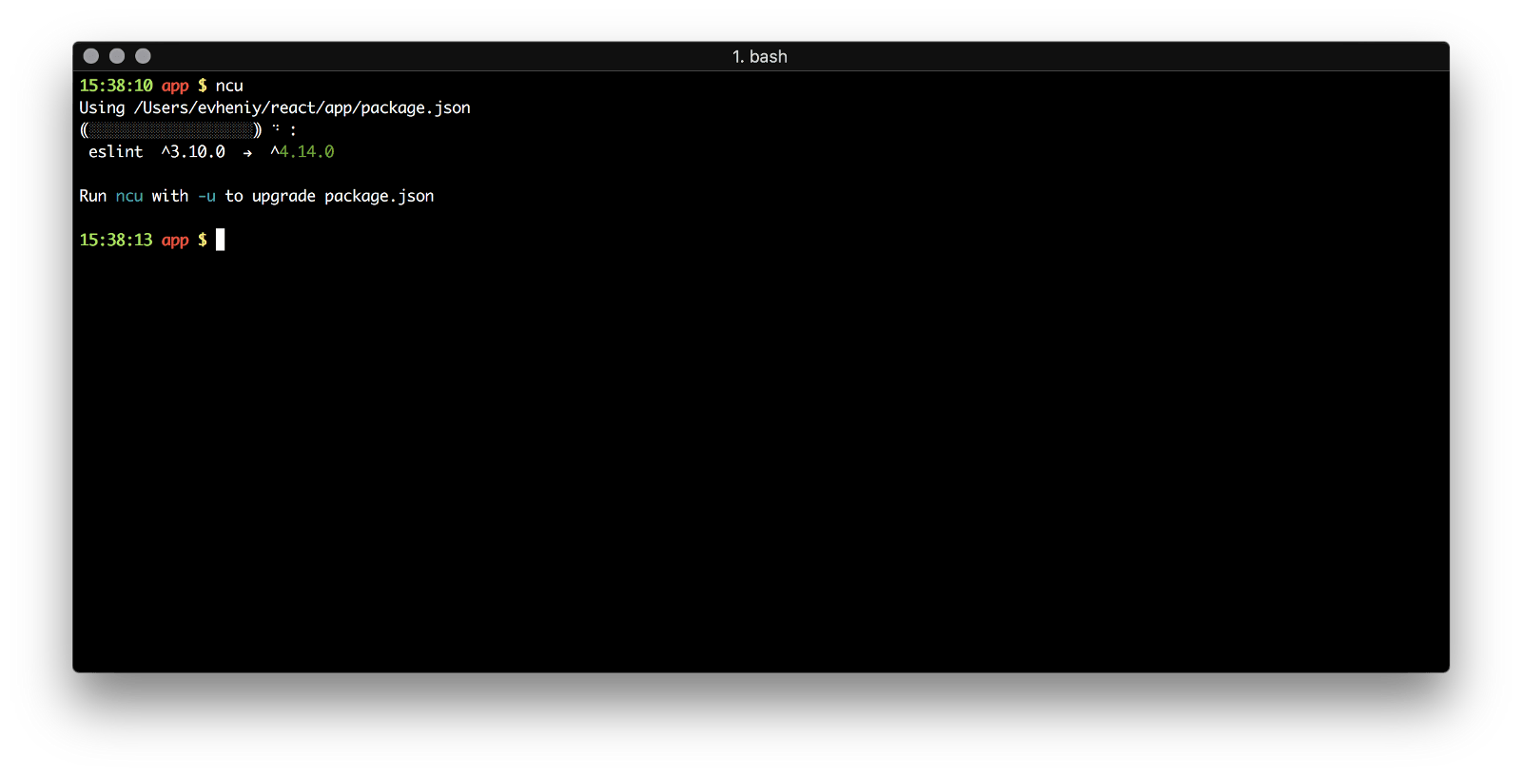Click the third gray window button (zoom)

point(143,56)
